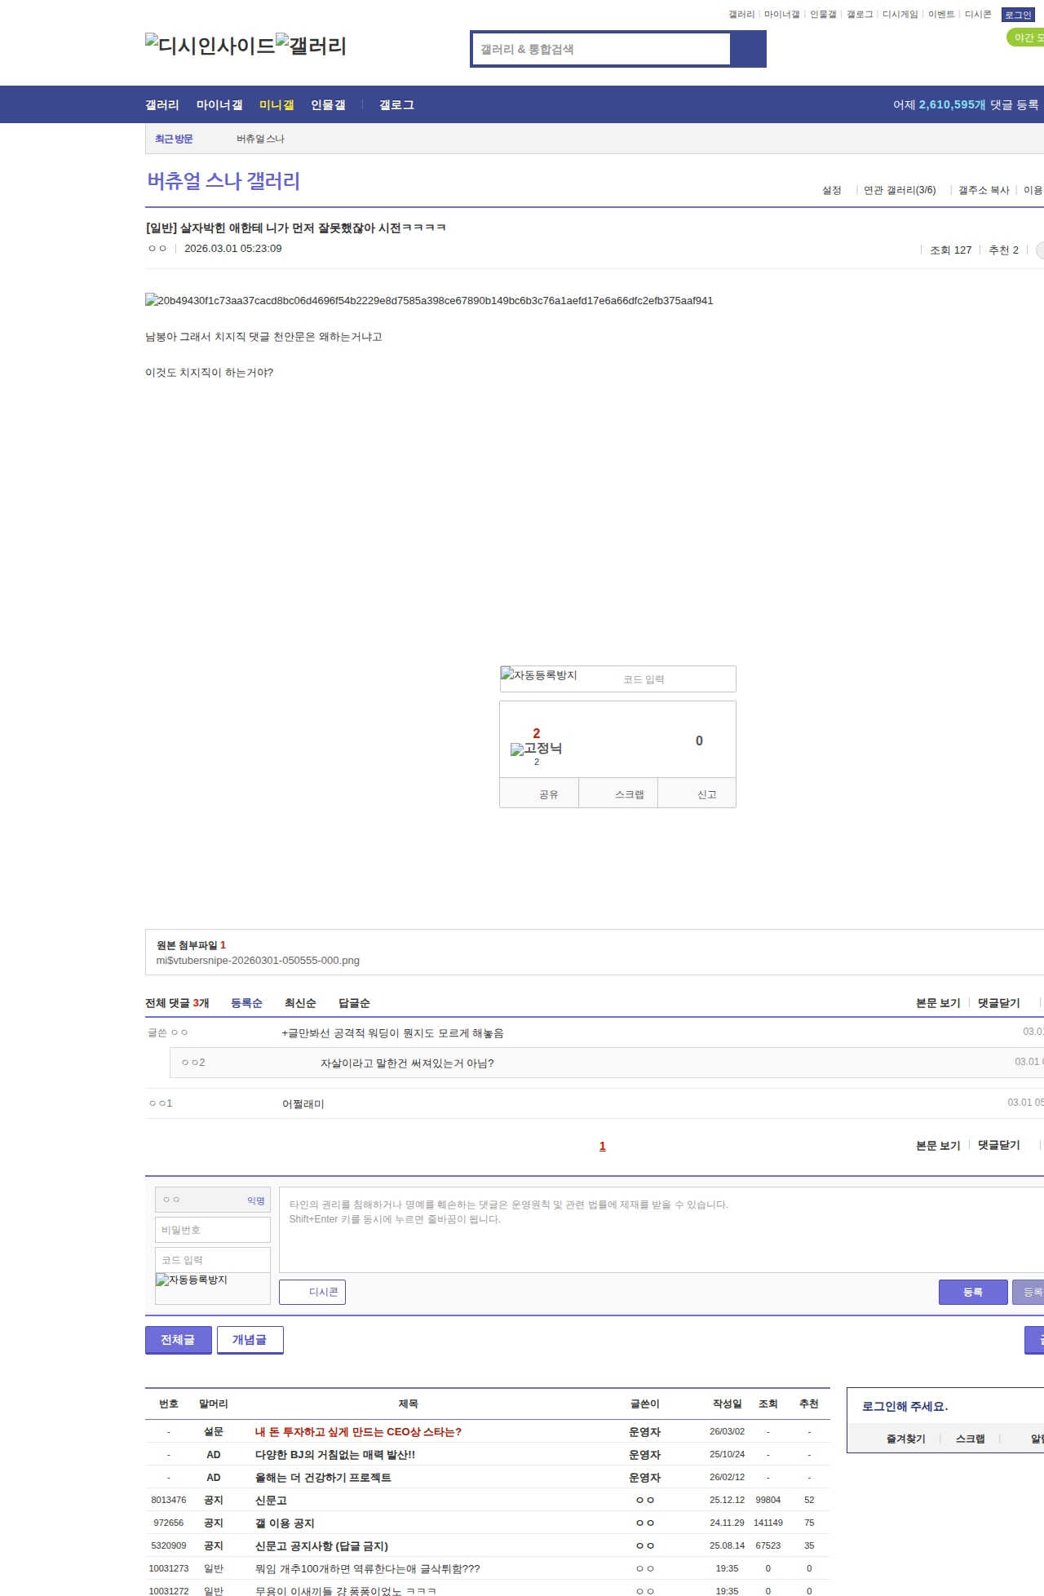Open post '내 돈 투자하고 싶게 만드는 CEO상 스타는?'
Image resolution: width=1044 pixels, height=1596 pixels.
358,1431
